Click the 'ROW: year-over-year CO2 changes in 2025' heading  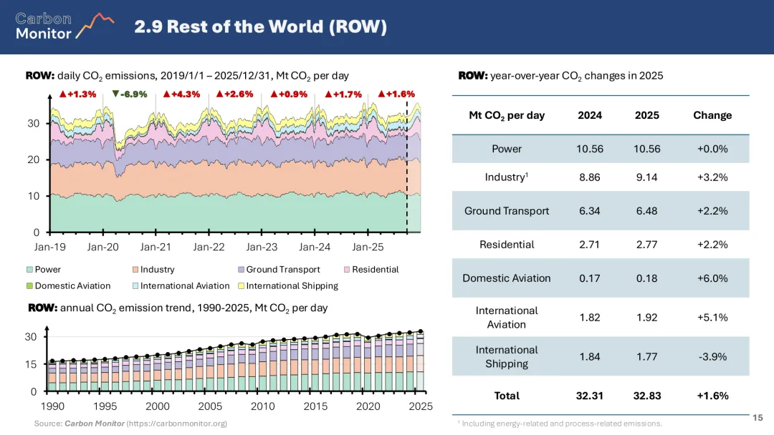560,76
